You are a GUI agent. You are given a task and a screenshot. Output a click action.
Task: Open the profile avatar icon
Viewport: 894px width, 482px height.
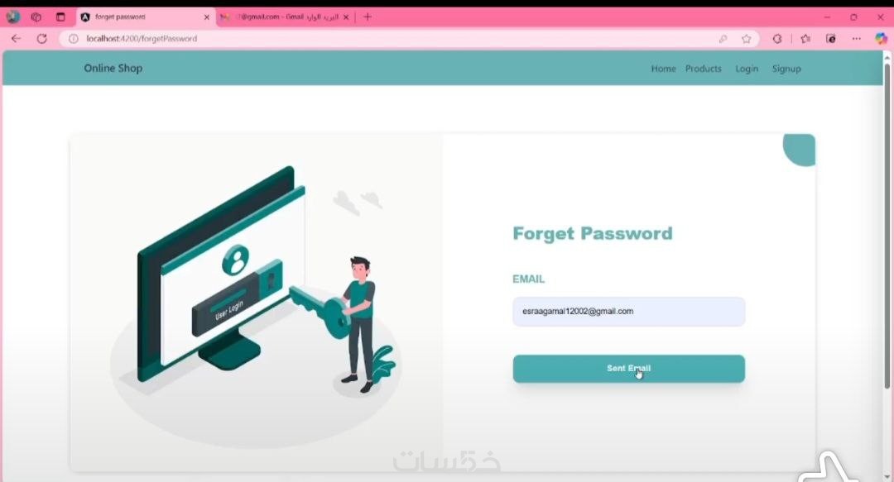tap(13, 17)
